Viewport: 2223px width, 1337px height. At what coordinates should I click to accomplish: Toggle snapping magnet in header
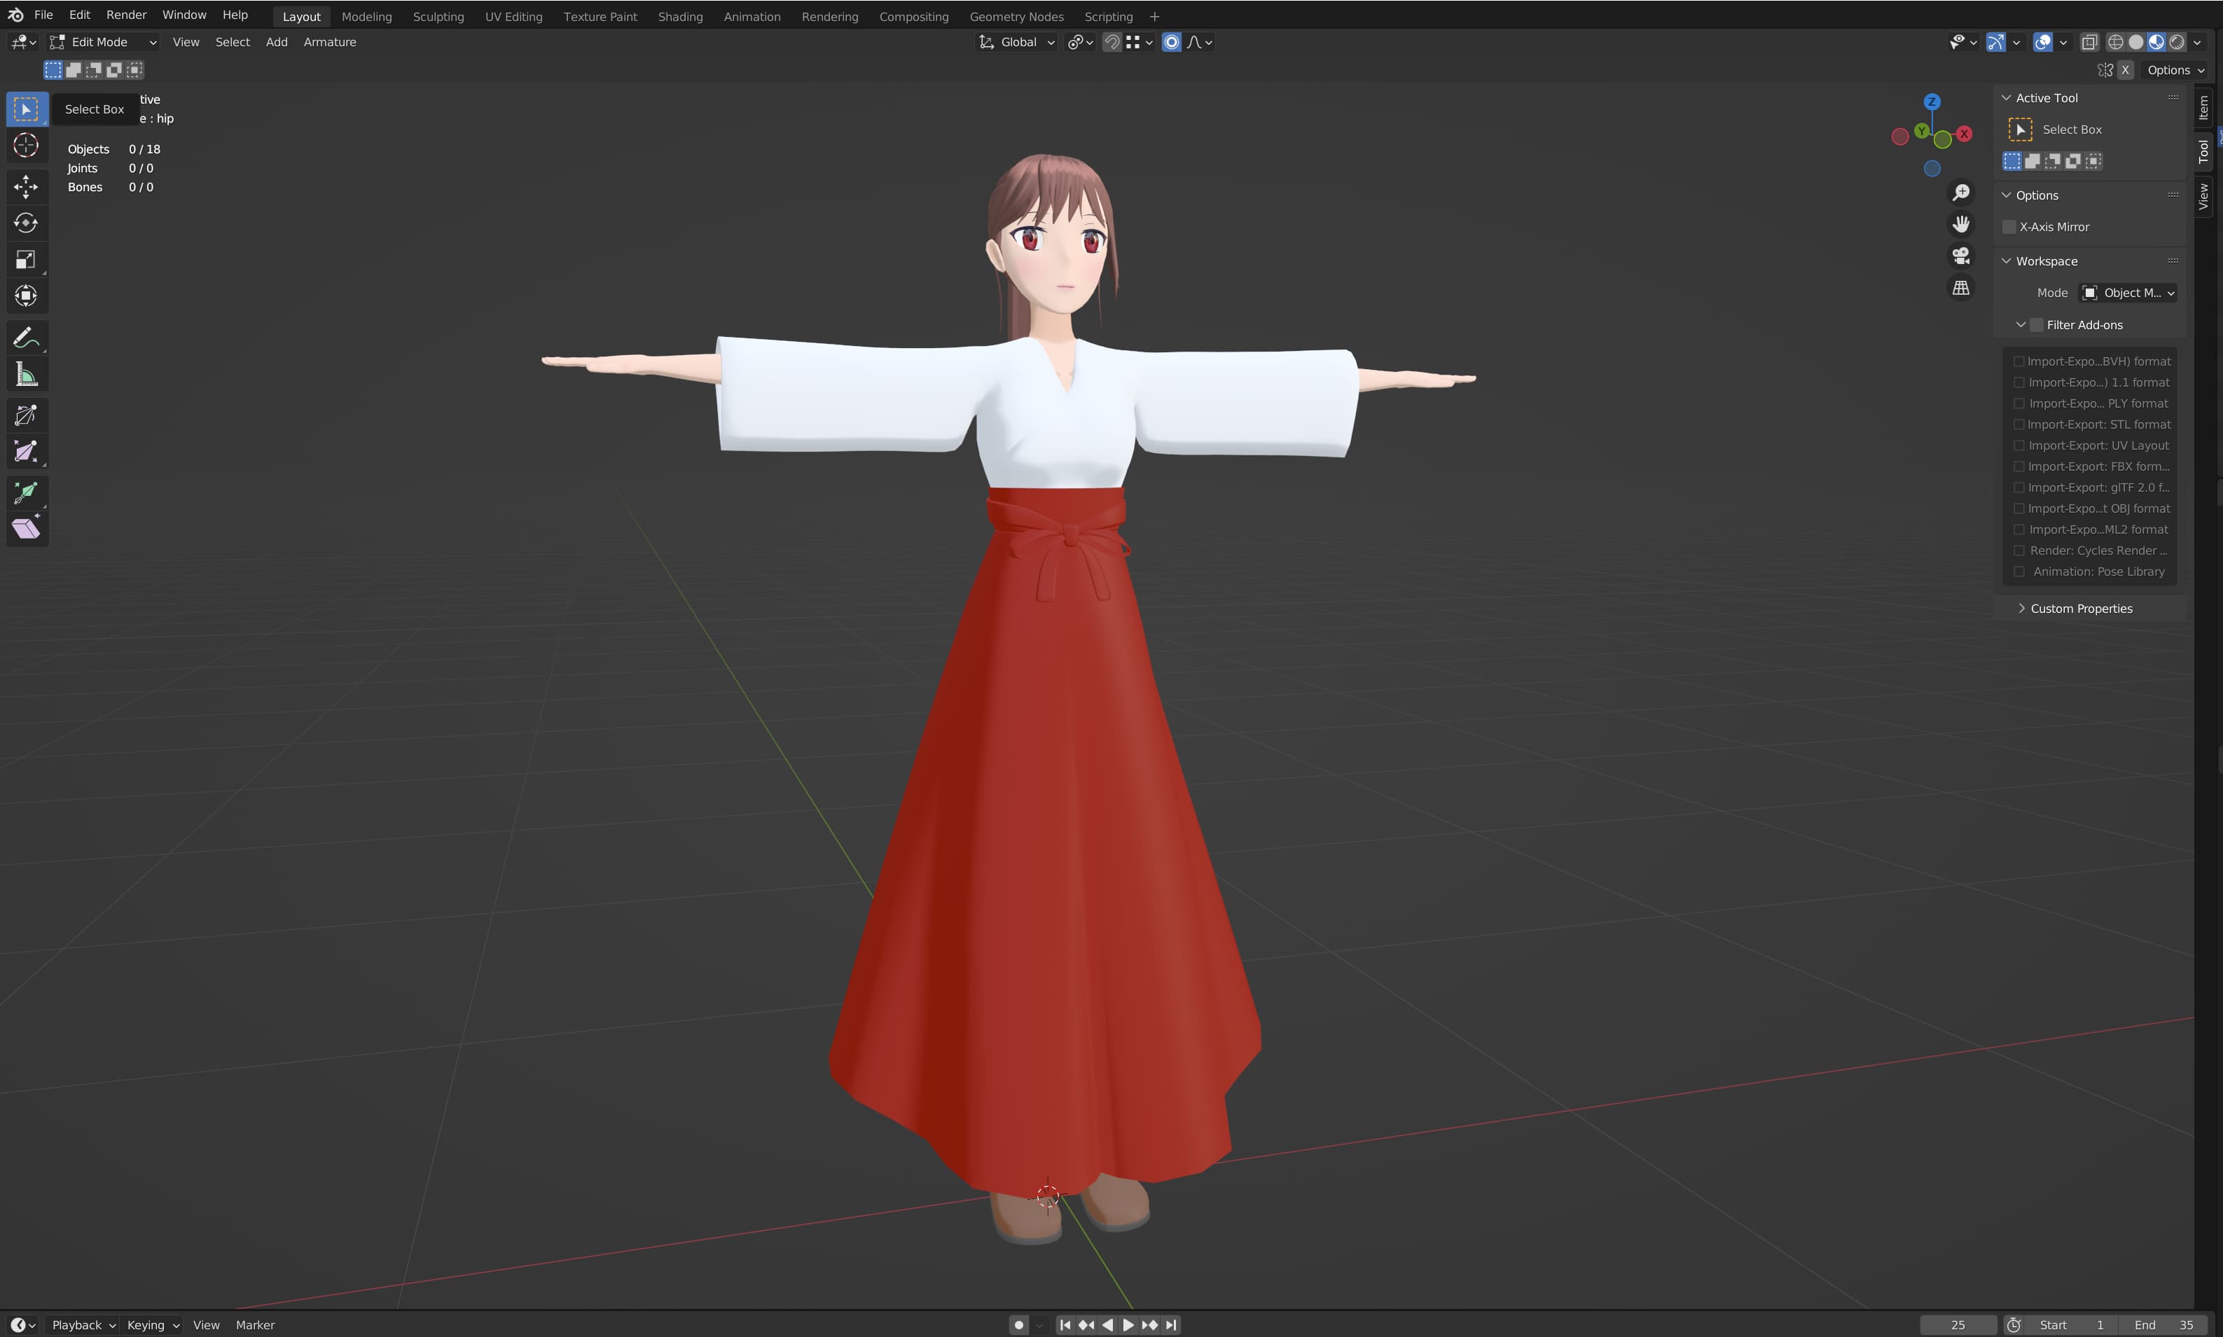[1112, 42]
